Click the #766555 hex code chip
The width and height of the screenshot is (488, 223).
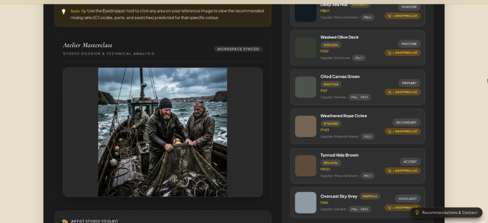pyautogui.click(x=331, y=123)
